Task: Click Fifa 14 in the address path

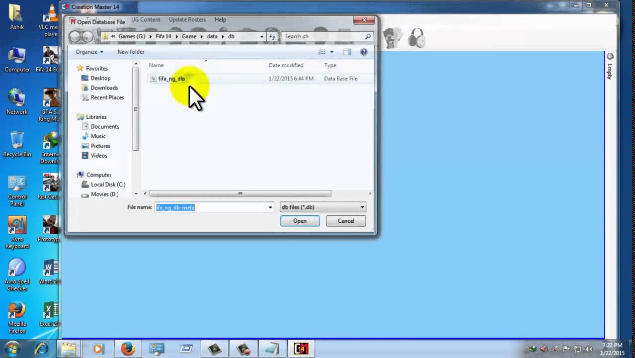Action: (x=163, y=36)
